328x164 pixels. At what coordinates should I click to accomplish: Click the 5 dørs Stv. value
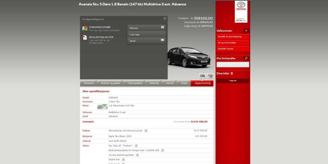114,102
